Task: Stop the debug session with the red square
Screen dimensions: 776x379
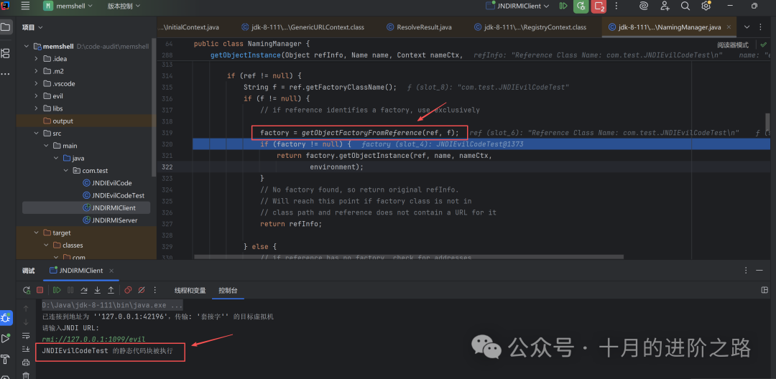Action: click(40, 291)
